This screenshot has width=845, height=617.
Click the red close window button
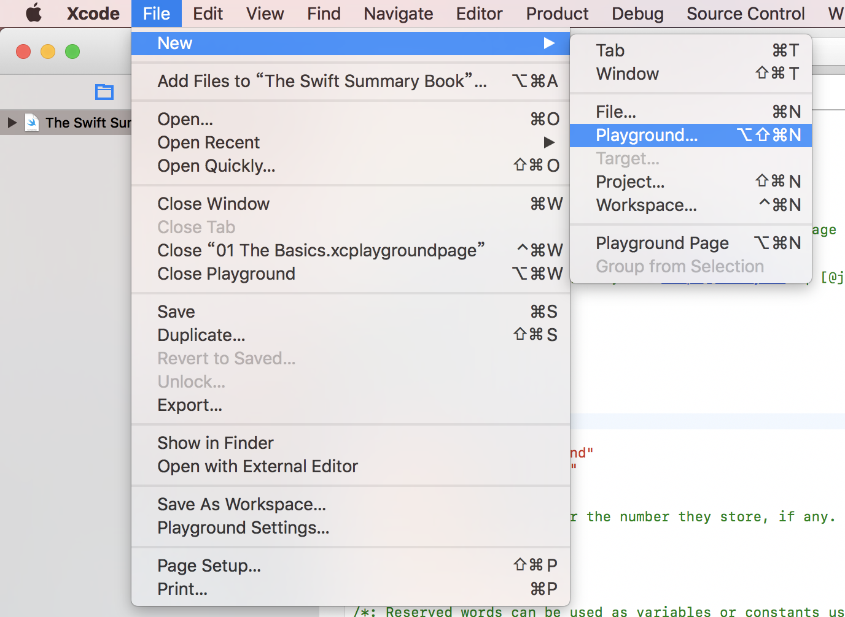[23, 52]
